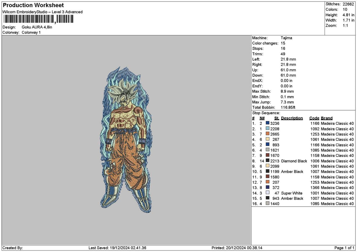Click the Width value '1.71 in'
Screen dimensions: 357x252
pyautogui.click(x=348, y=20)
